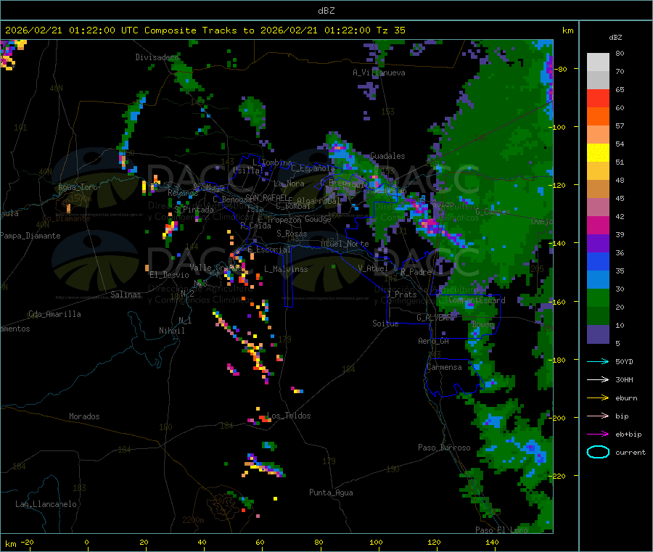Click the yellow eburn arrow legend icon
The width and height of the screenshot is (653, 552).
click(x=598, y=398)
